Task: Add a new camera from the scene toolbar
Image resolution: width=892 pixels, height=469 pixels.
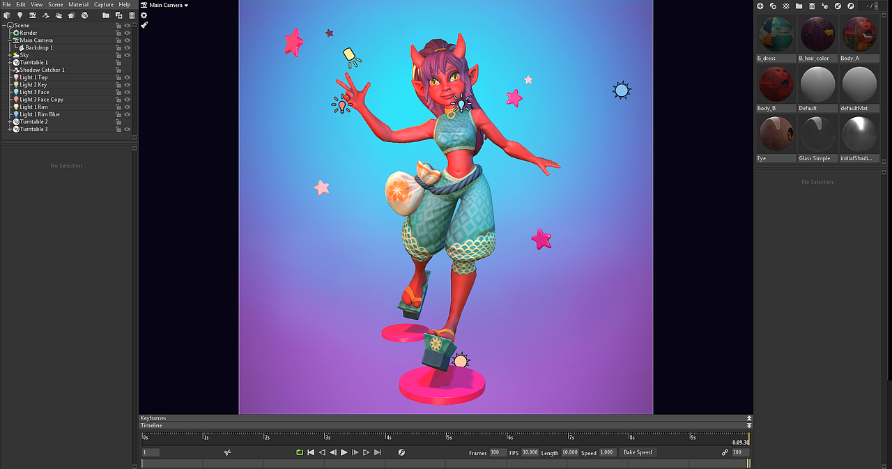Action: click(33, 15)
